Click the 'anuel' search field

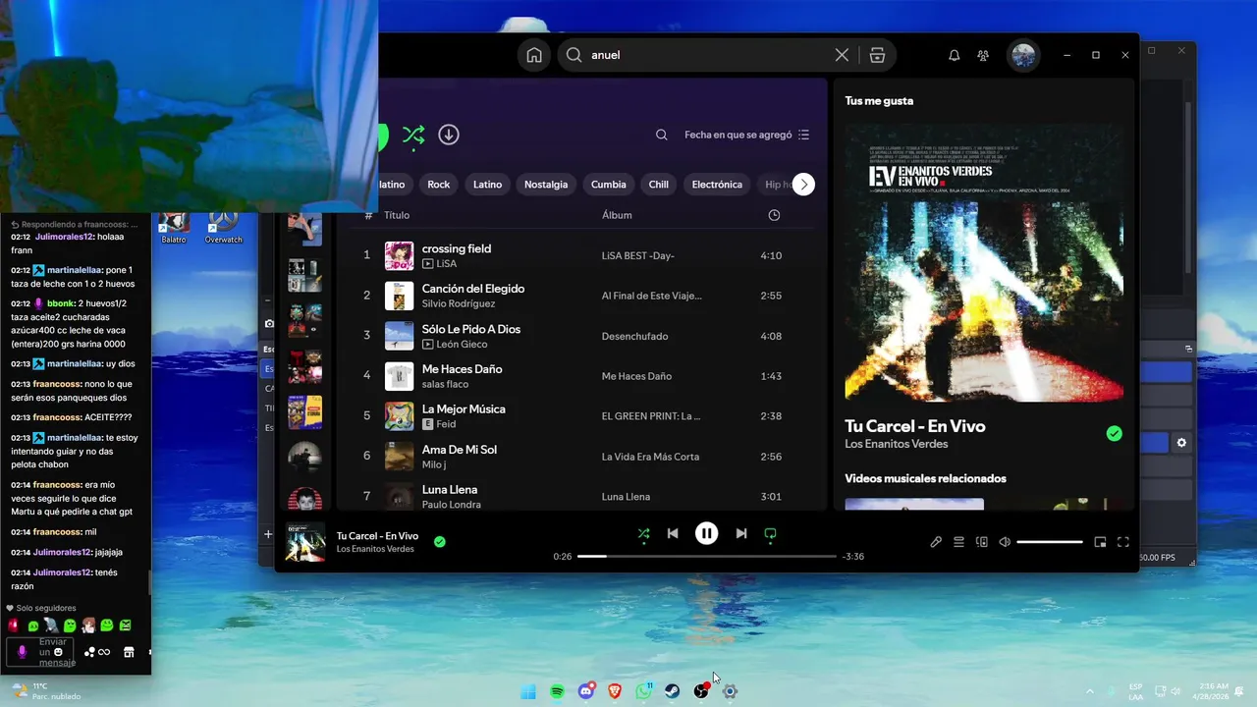tap(707, 55)
